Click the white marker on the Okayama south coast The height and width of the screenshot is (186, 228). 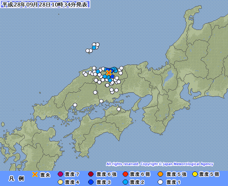[x=101, y=101]
